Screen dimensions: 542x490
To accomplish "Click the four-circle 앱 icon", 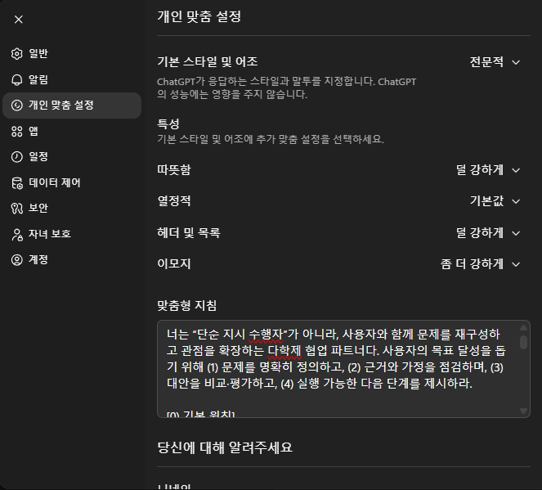I will coord(17,132).
